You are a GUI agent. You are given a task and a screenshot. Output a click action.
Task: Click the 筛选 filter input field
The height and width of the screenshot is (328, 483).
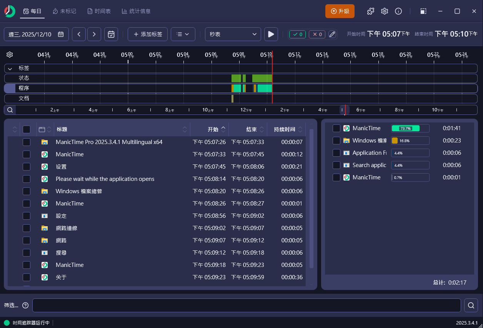click(246, 305)
